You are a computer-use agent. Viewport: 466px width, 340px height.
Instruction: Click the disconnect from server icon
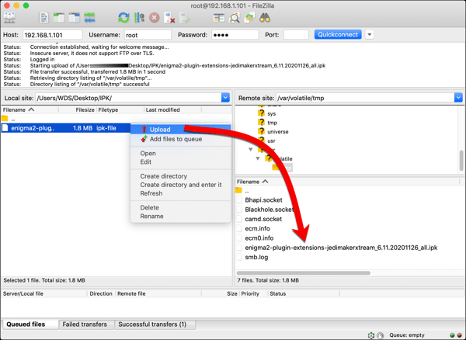pos(169,17)
